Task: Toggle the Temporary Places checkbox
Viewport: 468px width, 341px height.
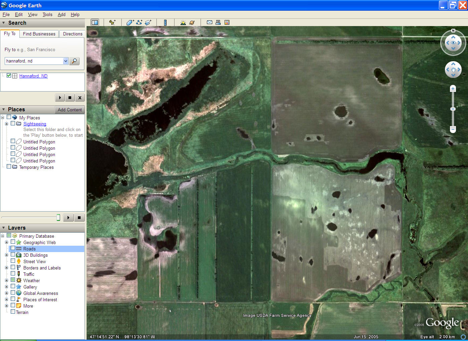Action: [9, 166]
